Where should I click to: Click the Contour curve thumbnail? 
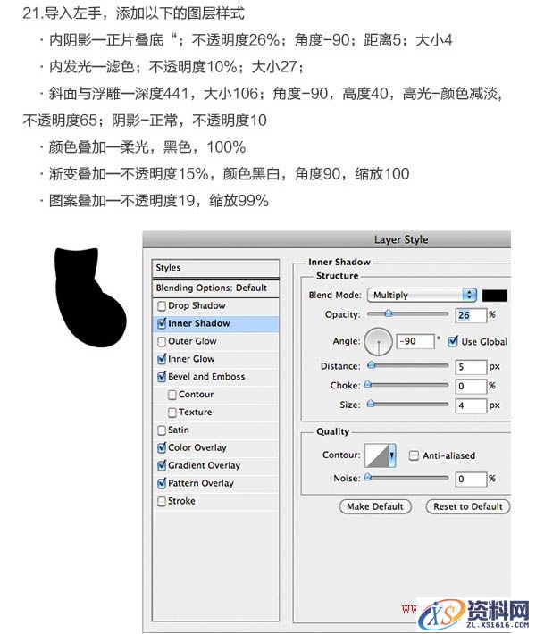pyautogui.click(x=377, y=455)
